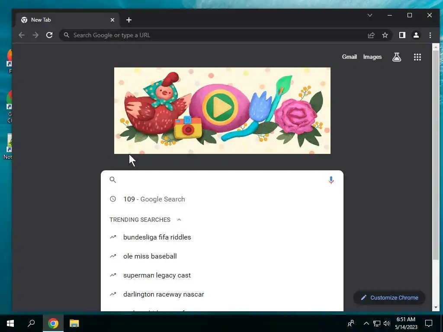Open a new tab with the plus button
The height and width of the screenshot is (332, 443).
pyautogui.click(x=129, y=20)
